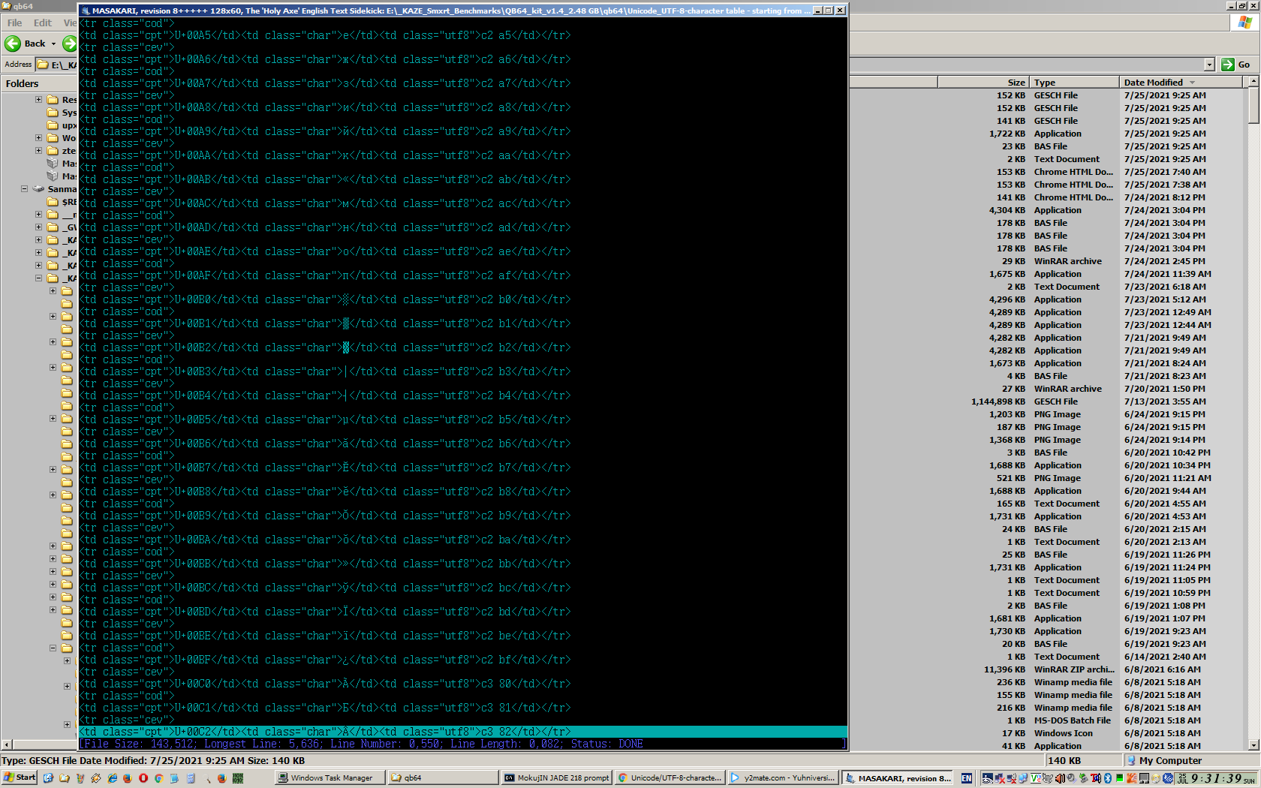Open the File menu
The image size is (1261, 788).
[x=14, y=23]
